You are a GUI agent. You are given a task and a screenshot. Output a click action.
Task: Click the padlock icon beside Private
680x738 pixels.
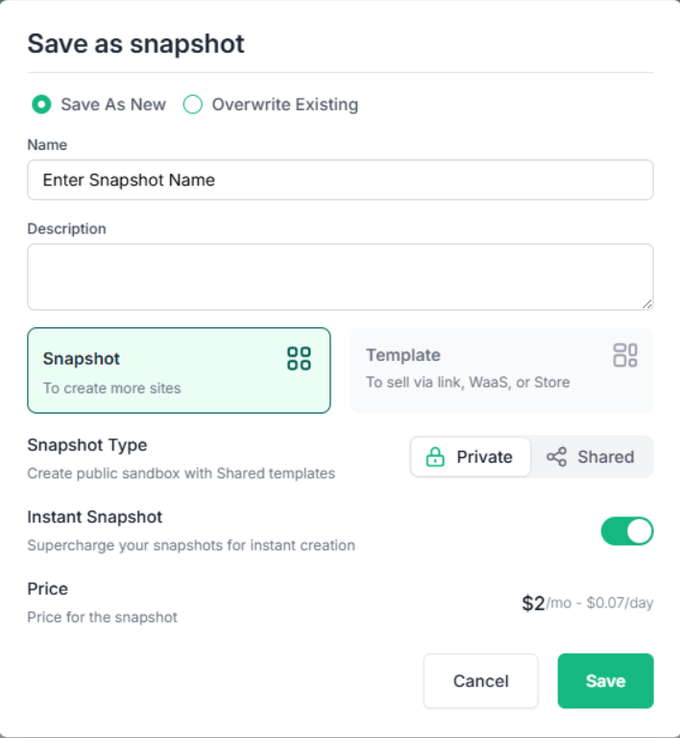pyautogui.click(x=435, y=458)
